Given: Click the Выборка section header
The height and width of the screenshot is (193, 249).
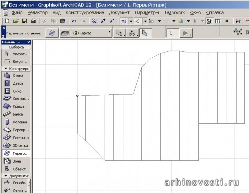Looking at the screenshot, I should coord(16,47).
